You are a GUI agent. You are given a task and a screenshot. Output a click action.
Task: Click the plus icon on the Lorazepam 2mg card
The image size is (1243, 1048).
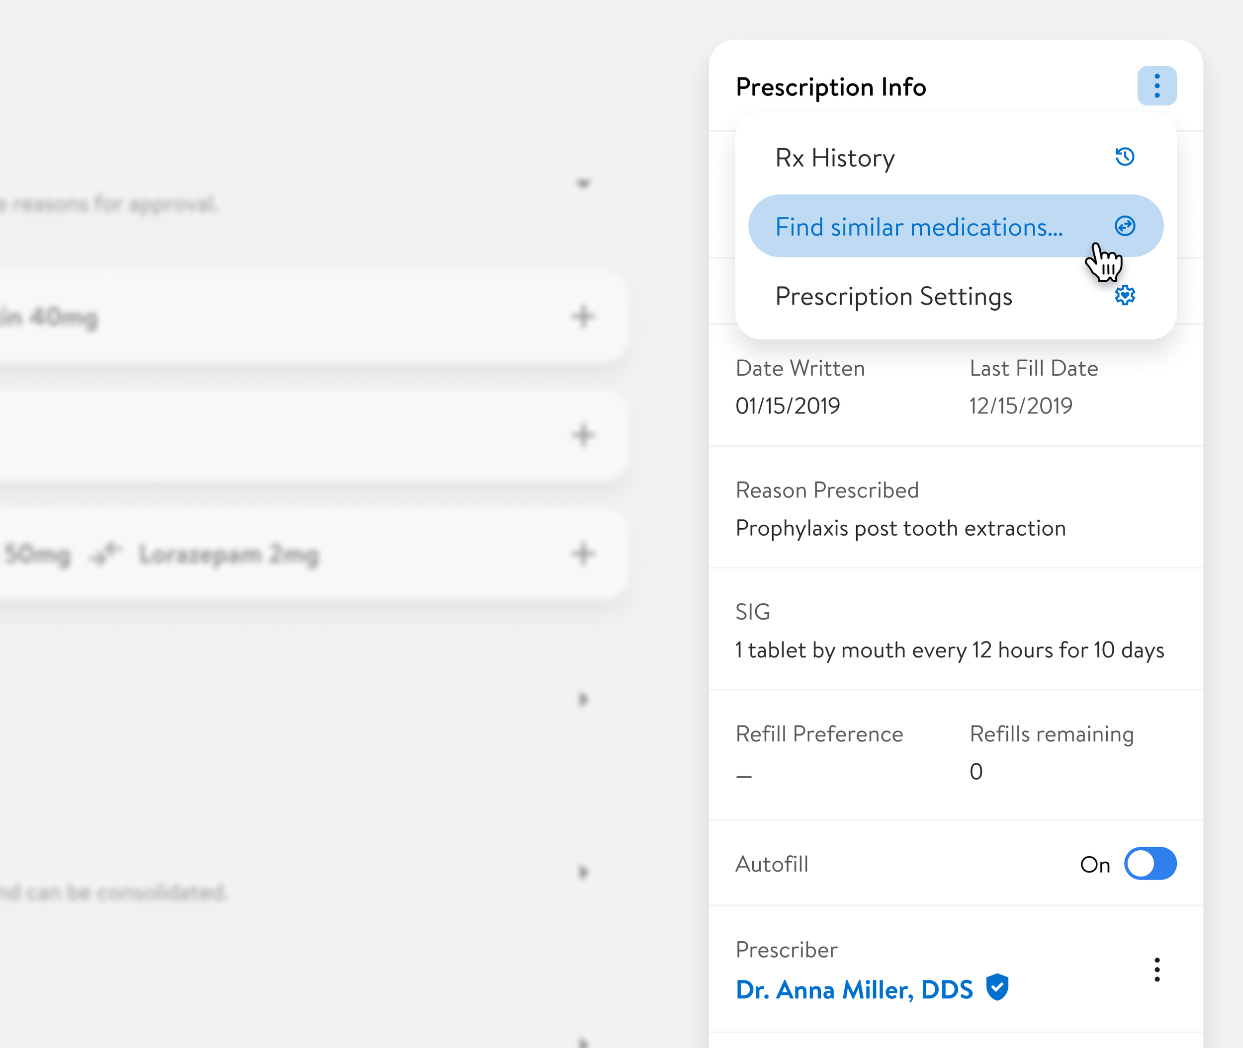coord(583,554)
